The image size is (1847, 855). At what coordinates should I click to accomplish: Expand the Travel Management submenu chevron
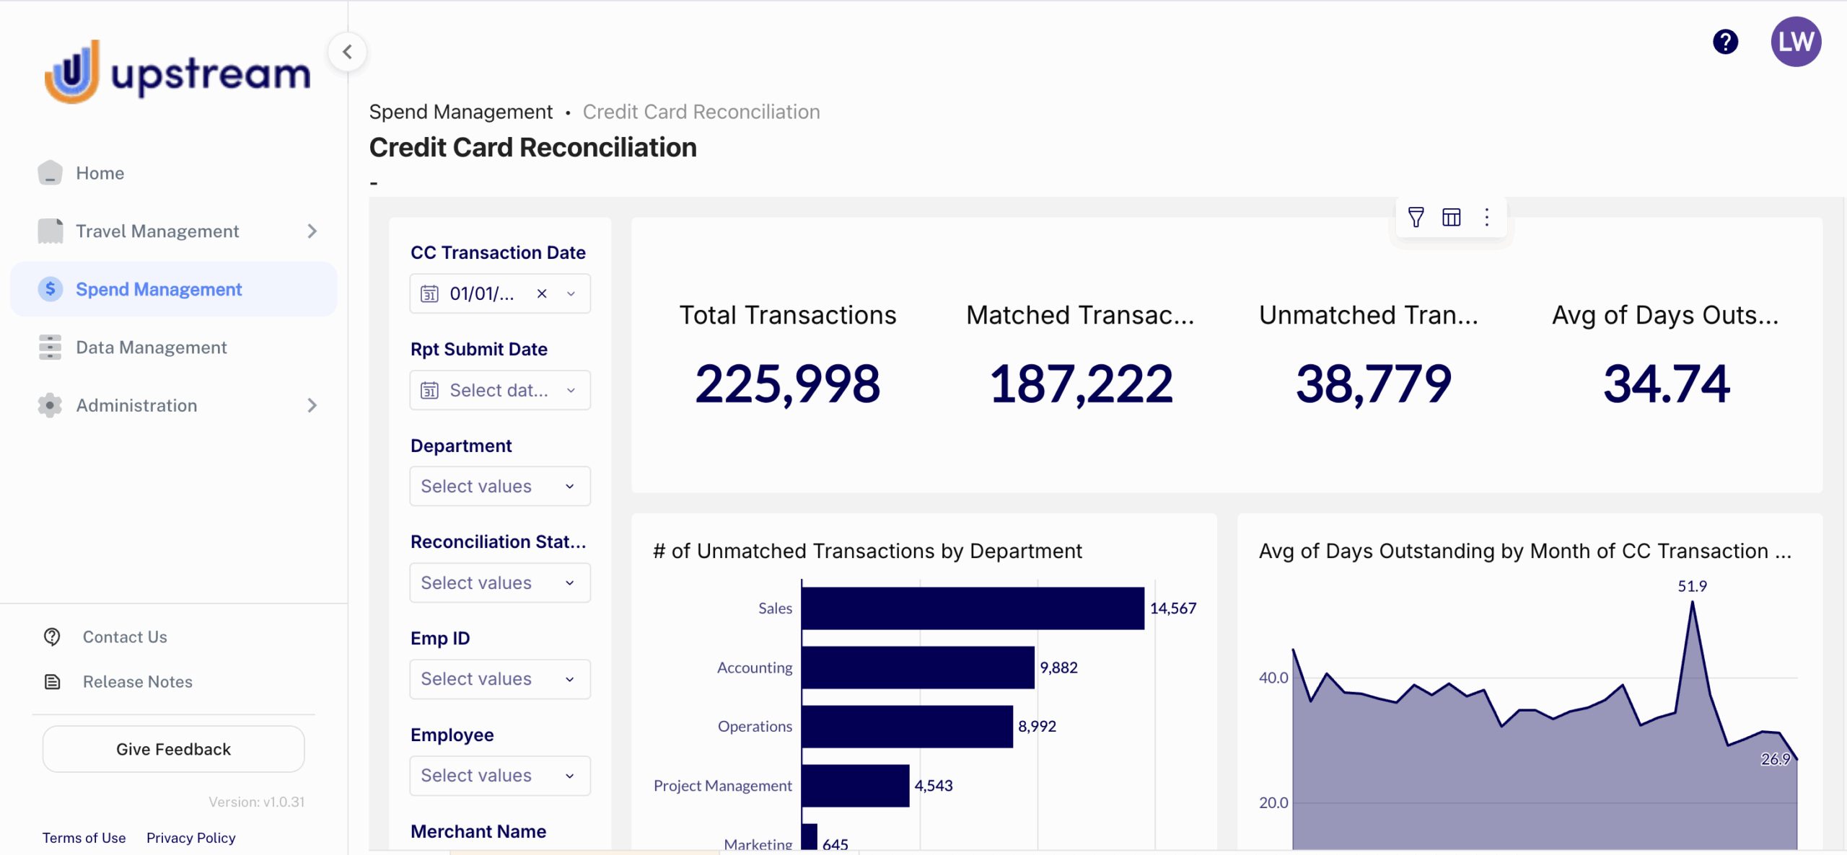(312, 231)
